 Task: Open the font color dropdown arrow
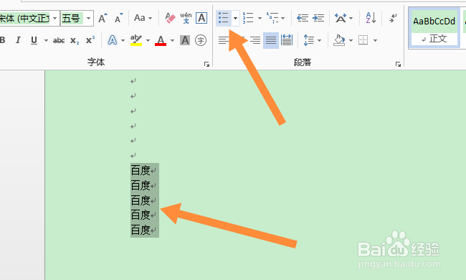[x=172, y=40]
